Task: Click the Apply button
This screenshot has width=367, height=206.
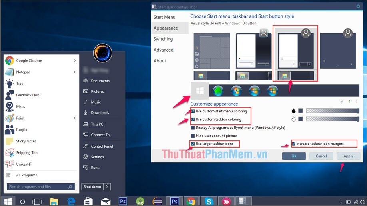Action: tap(348, 156)
